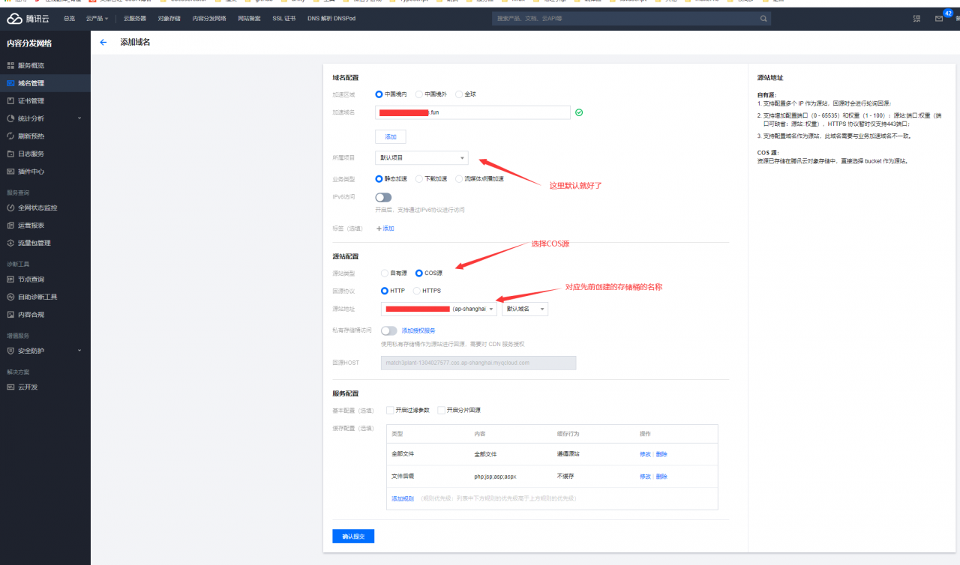Enable the IPv6访问 toggle switch
The height and width of the screenshot is (565, 960).
(x=383, y=198)
